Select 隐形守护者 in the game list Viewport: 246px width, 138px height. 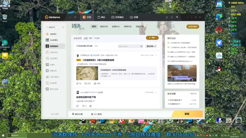point(55,89)
